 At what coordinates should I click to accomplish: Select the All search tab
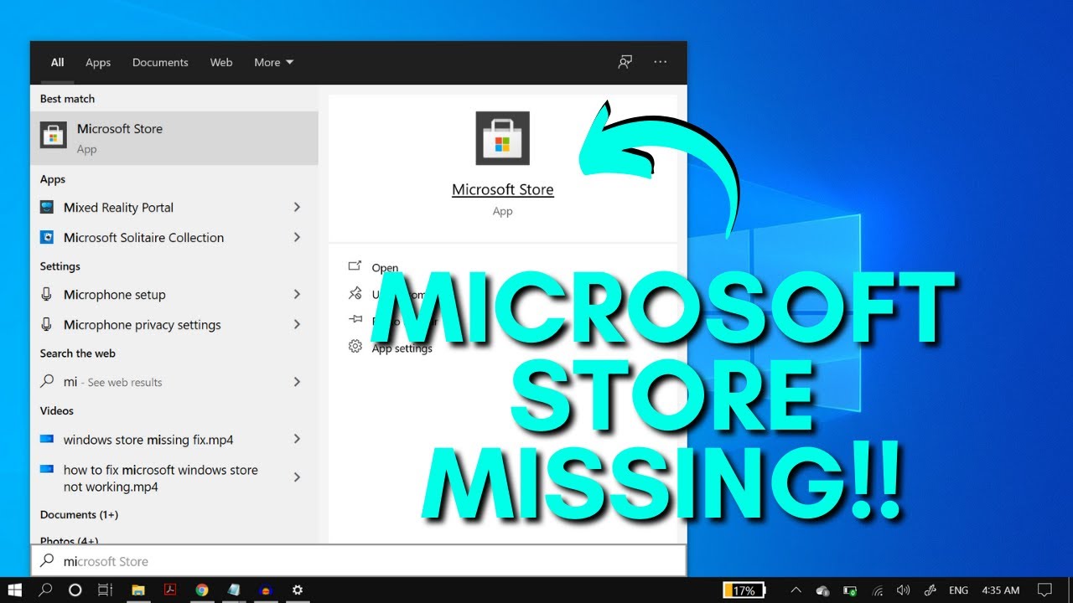tap(57, 62)
